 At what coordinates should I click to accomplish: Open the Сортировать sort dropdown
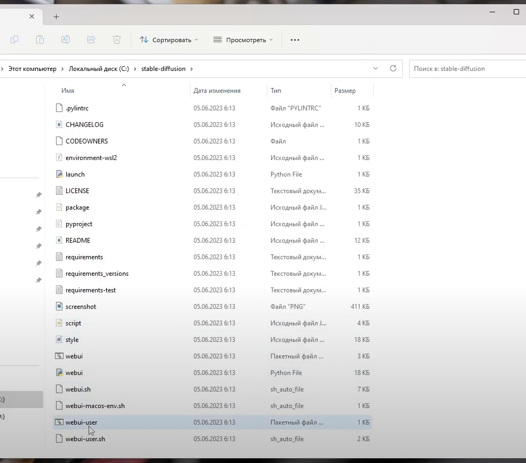(x=169, y=40)
